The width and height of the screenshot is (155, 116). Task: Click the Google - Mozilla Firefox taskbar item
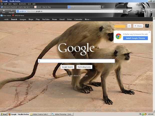pyautogui.click(x=19, y=114)
